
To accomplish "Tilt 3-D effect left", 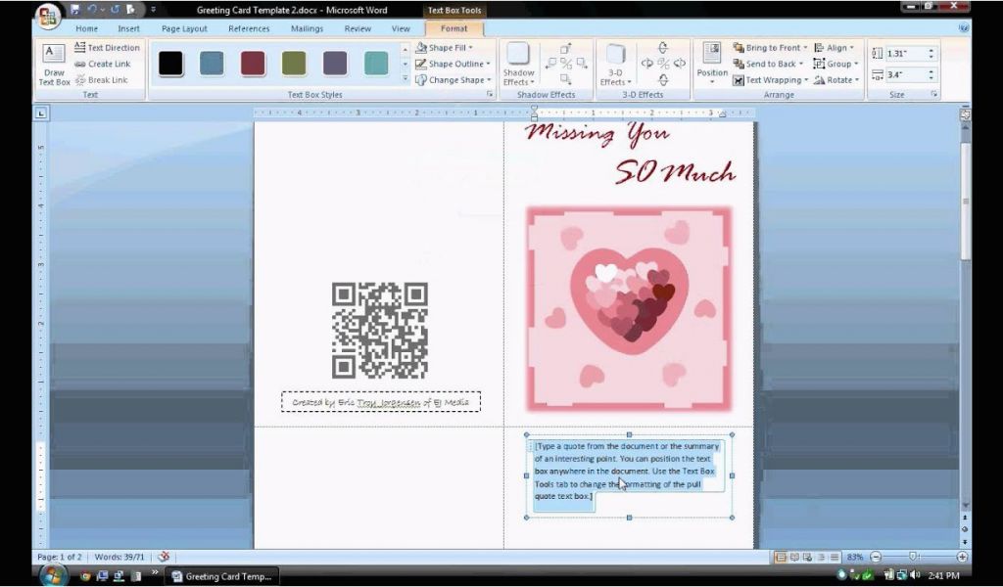I will [x=647, y=64].
